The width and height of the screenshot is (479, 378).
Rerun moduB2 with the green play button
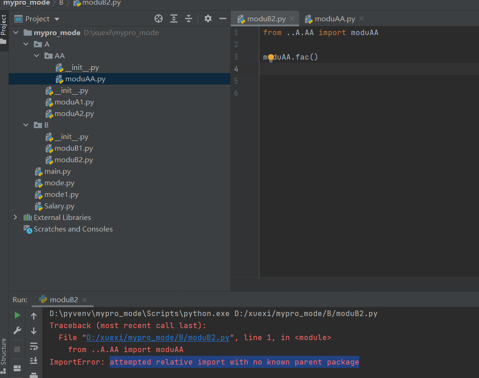(x=18, y=315)
